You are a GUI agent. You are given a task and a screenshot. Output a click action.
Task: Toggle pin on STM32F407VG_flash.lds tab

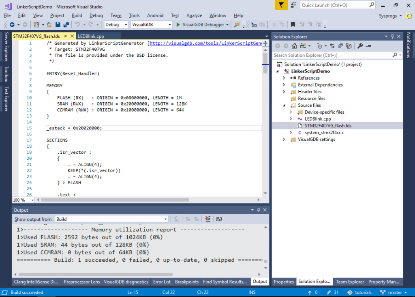pyautogui.click(x=65, y=36)
